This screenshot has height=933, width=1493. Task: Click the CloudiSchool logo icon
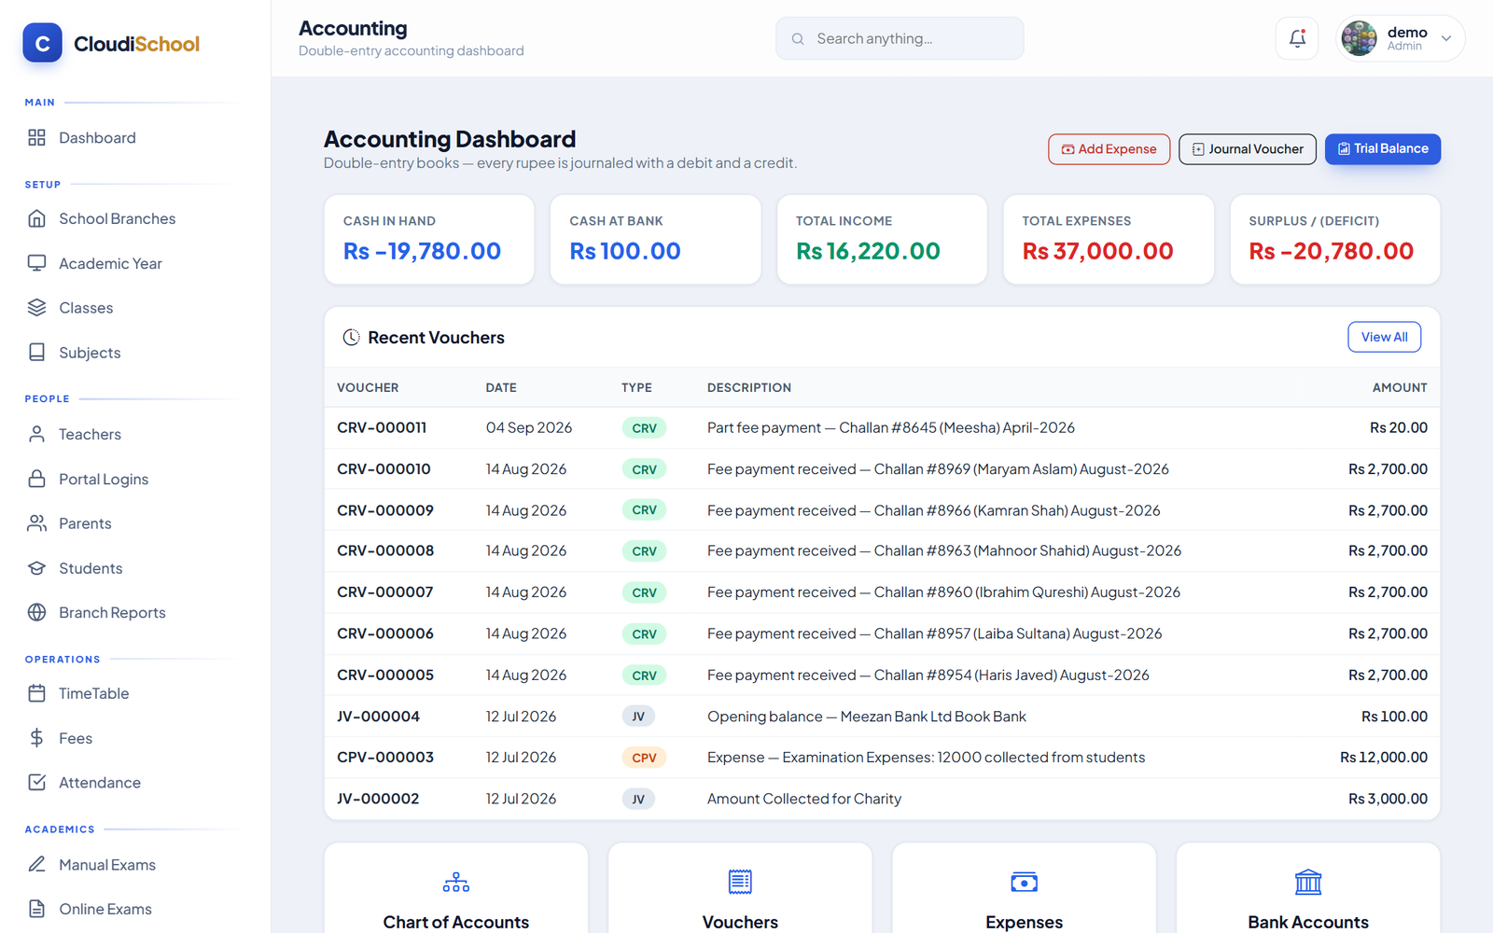(x=42, y=43)
